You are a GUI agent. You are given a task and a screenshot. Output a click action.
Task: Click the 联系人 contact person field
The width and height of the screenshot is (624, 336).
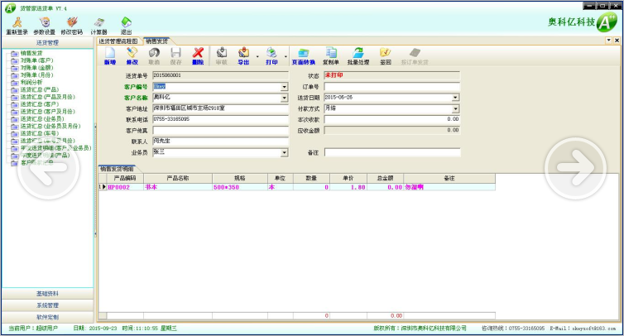(x=220, y=142)
